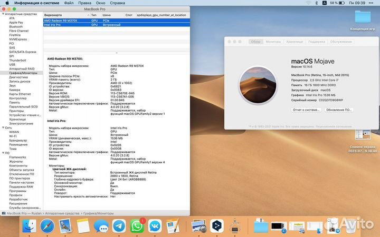Click the spdisplays_gpu_number_at_location column header
This screenshot has width=380, height=237.
(161, 15)
